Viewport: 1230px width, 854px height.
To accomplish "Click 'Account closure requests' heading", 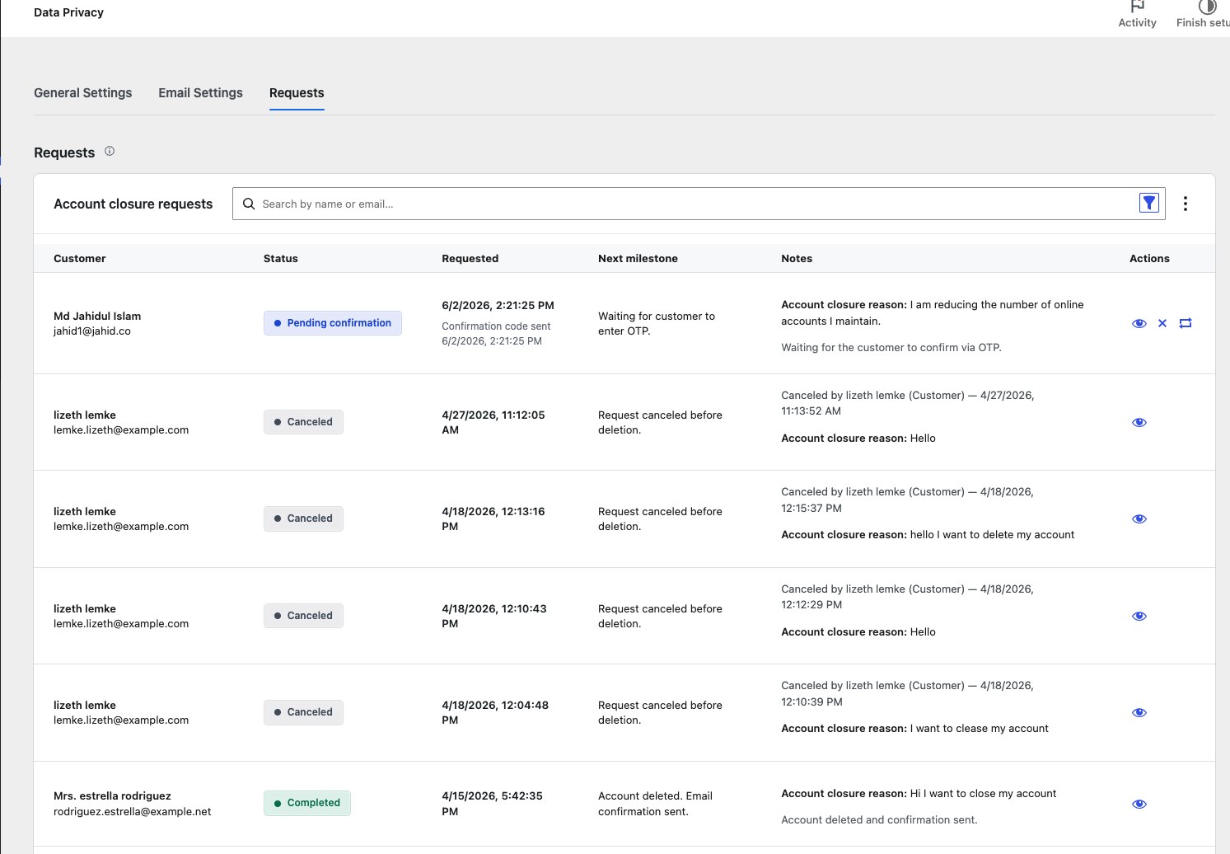I will pos(133,204).
